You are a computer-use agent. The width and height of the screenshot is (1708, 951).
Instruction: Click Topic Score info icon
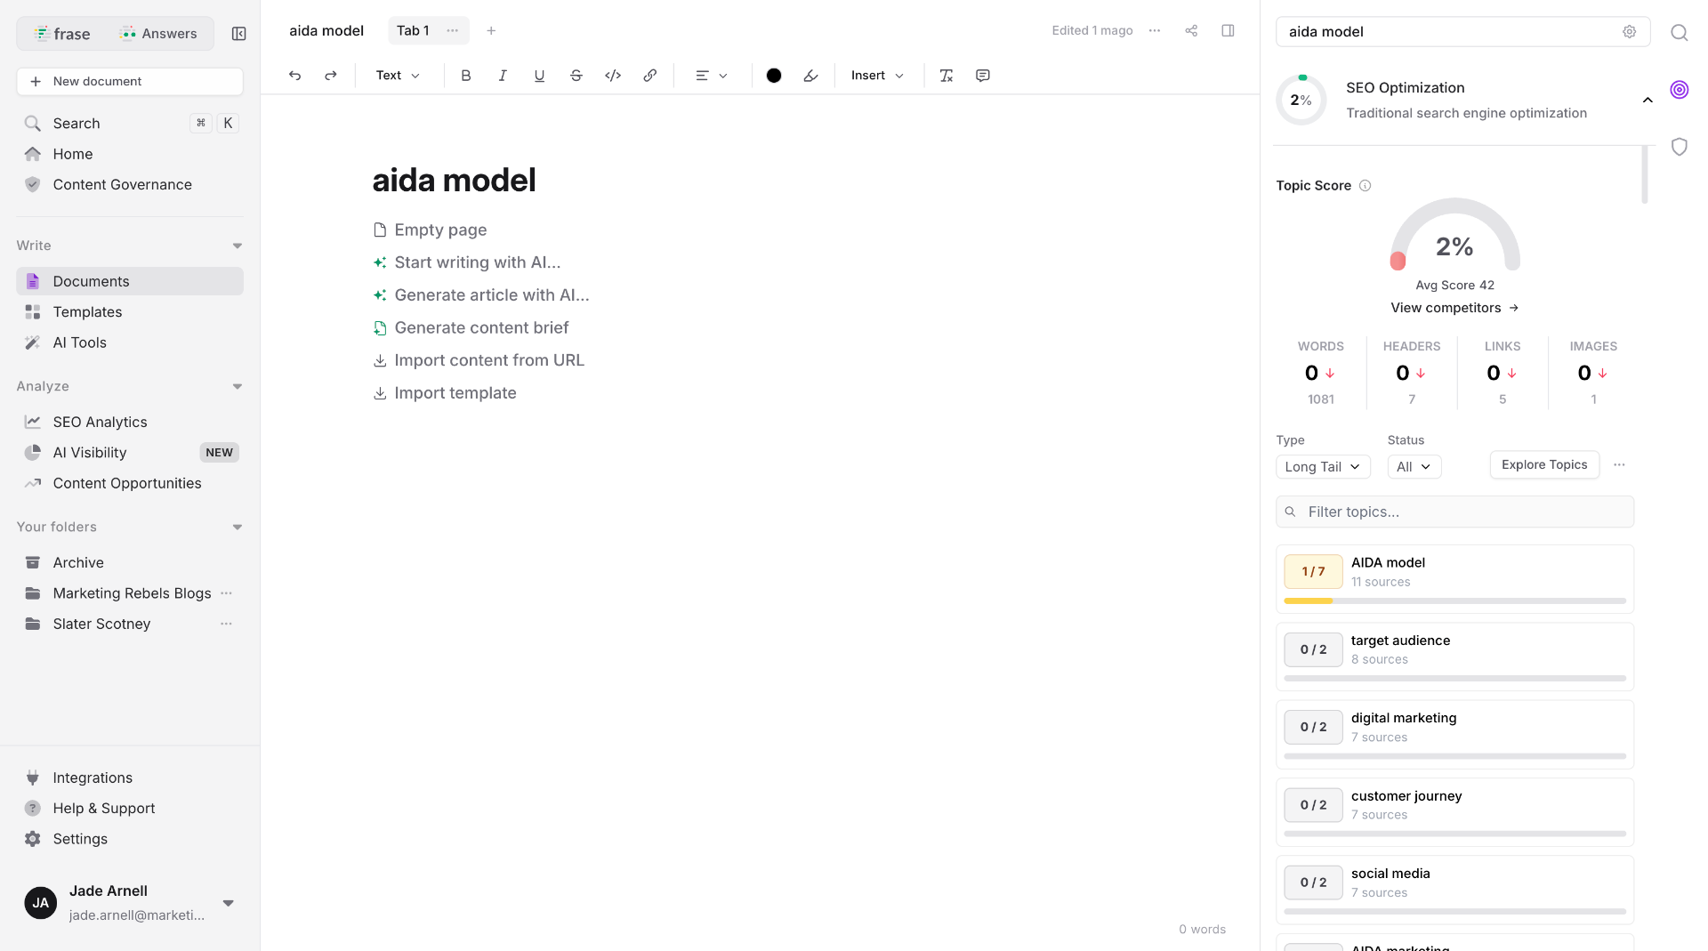1365,186
